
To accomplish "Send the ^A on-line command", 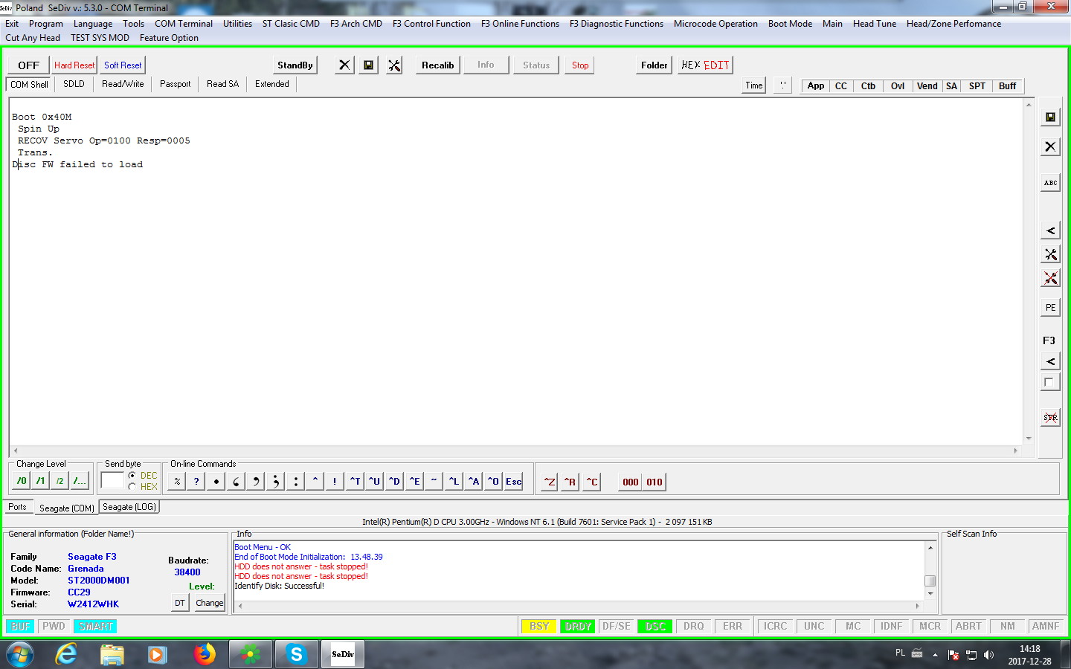I will tap(474, 482).
